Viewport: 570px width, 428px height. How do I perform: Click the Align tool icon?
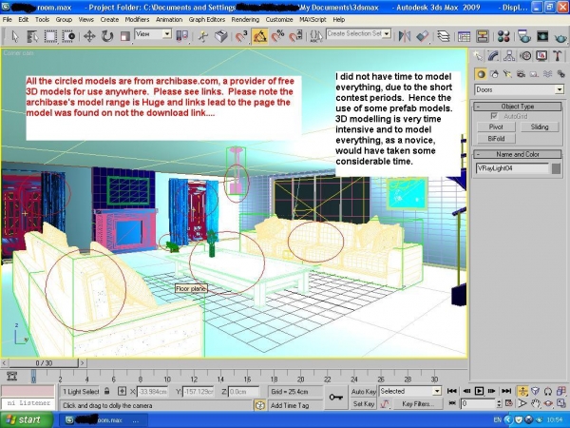point(423,36)
